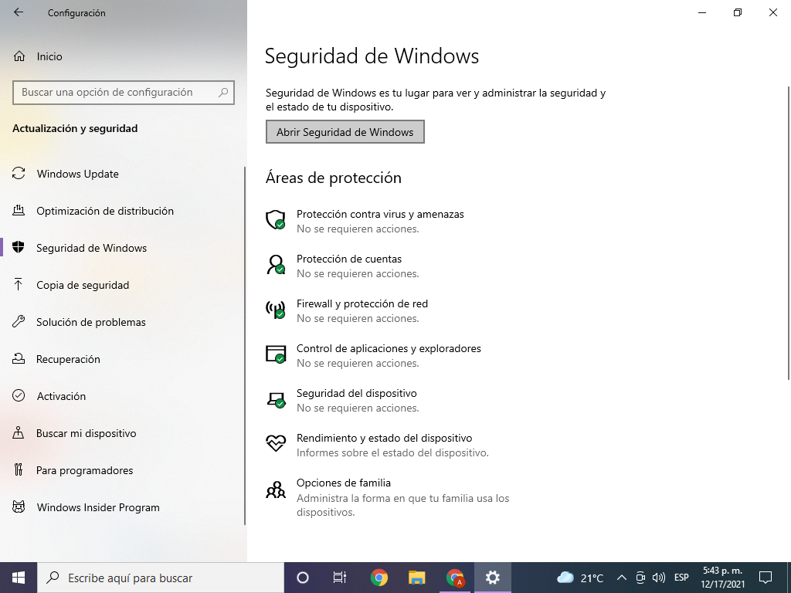Click the account protection person icon
This screenshot has height=593, width=791.
pyautogui.click(x=276, y=265)
